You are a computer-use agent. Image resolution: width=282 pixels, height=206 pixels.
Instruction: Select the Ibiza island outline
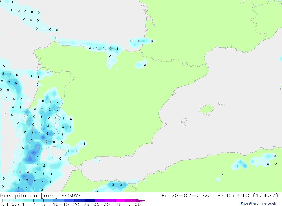(184, 121)
